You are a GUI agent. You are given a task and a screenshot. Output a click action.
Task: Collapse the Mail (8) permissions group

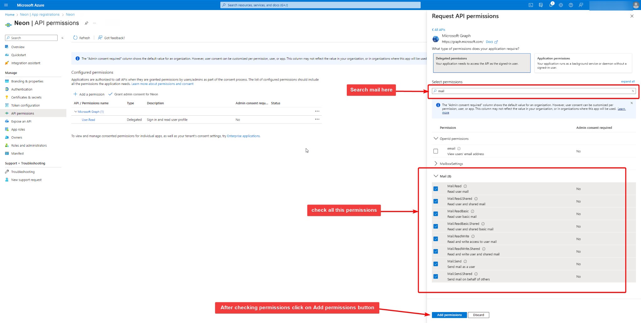click(436, 176)
